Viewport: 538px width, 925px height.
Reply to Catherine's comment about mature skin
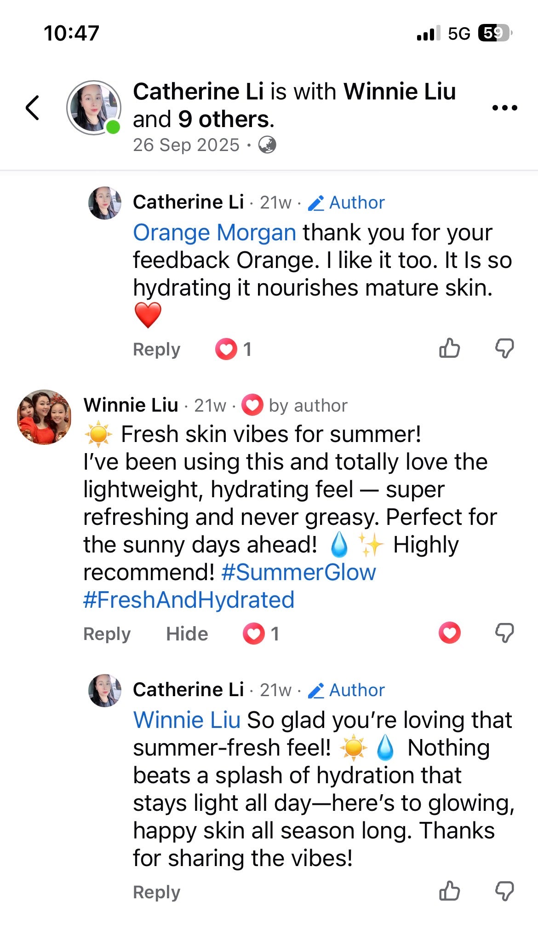tap(156, 349)
